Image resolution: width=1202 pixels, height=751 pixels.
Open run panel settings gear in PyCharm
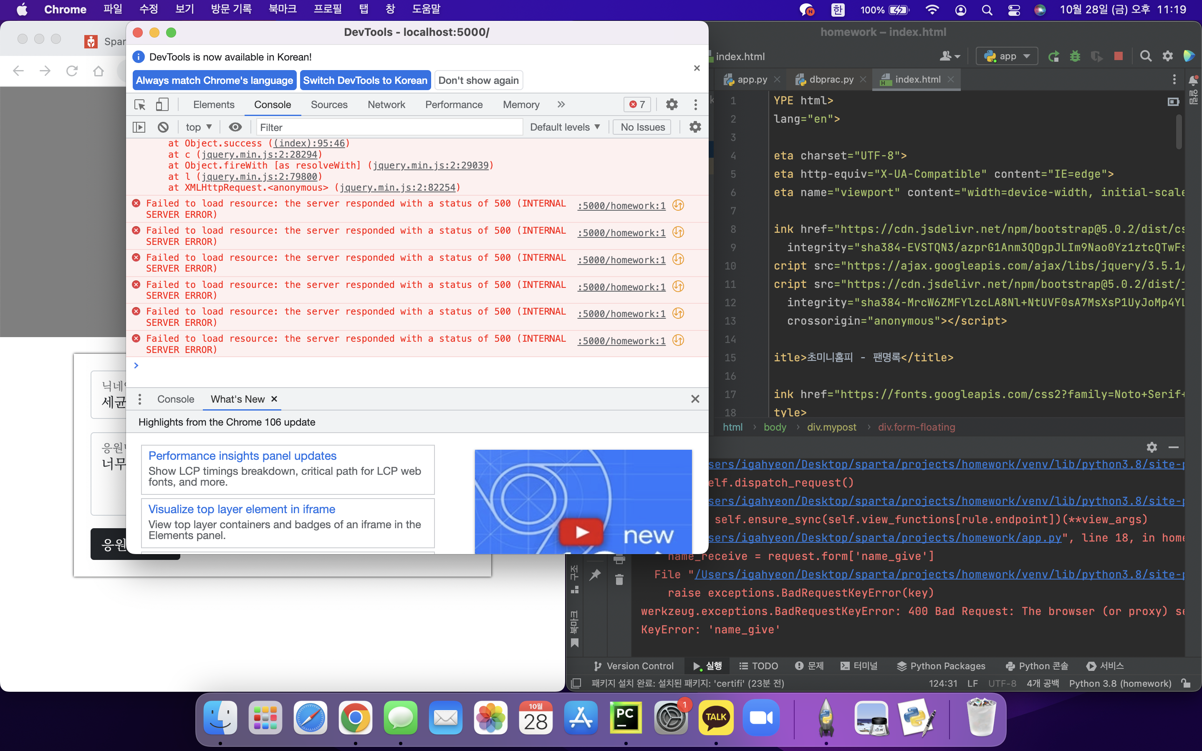1152,447
